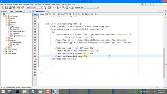
Task: Open the Report Problems Window button
Action: point(12,88)
